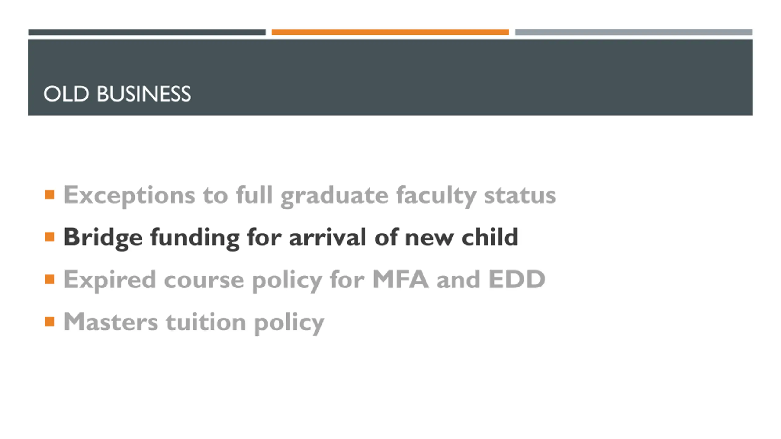
Task: Select the Expired course policy line
Action: coord(304,280)
